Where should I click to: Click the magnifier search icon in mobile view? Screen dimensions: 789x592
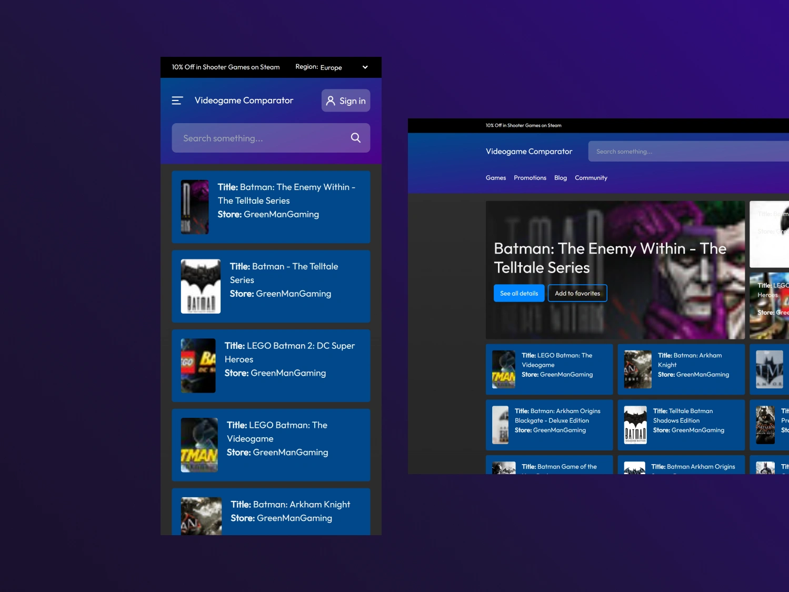(356, 138)
